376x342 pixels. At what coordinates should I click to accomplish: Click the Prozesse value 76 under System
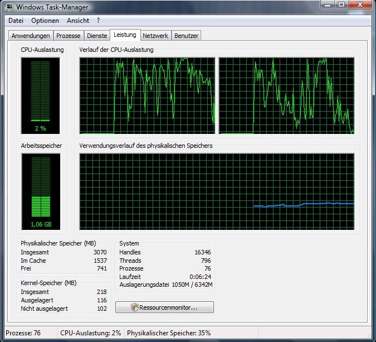click(x=208, y=268)
